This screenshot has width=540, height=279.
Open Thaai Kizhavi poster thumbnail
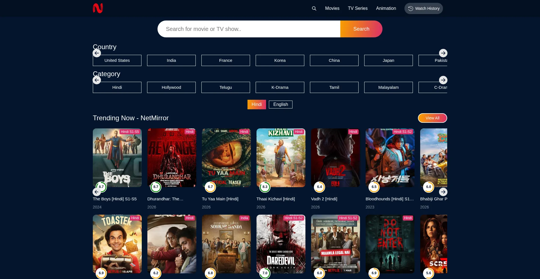point(281,158)
